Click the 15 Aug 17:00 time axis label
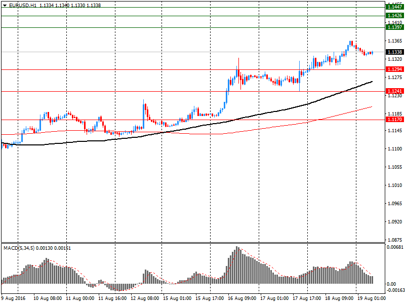 (x=210, y=298)
